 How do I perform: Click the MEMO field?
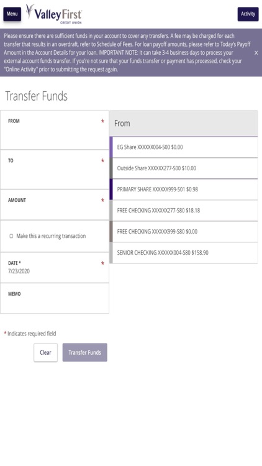(55, 298)
